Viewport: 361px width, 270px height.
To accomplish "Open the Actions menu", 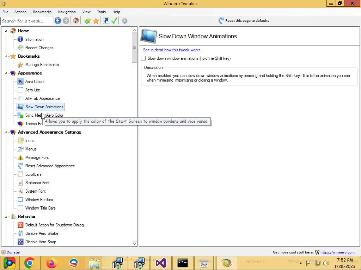I will tap(20, 12).
